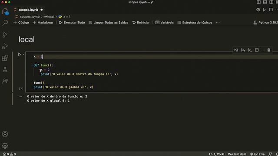The height and width of the screenshot is (156, 278).
Task: Open the bottom activity bar flag icon
Action: point(5,81)
